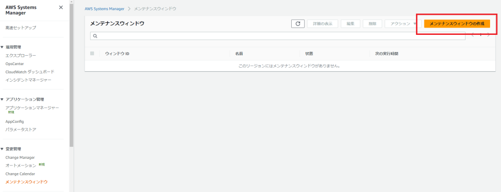Viewport: 501px width, 192px height.
Task: Go to next page arrow
Action: [488, 35]
